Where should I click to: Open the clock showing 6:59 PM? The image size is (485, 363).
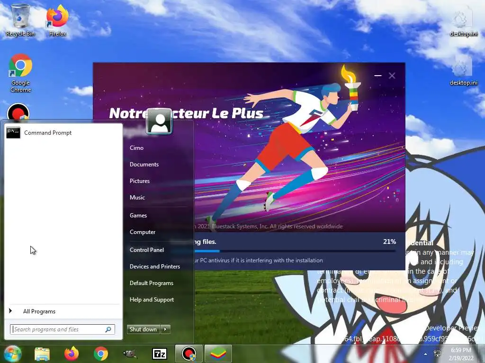point(461,354)
